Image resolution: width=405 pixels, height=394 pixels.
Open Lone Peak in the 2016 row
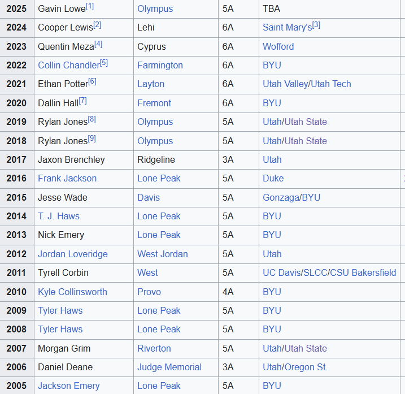(159, 179)
